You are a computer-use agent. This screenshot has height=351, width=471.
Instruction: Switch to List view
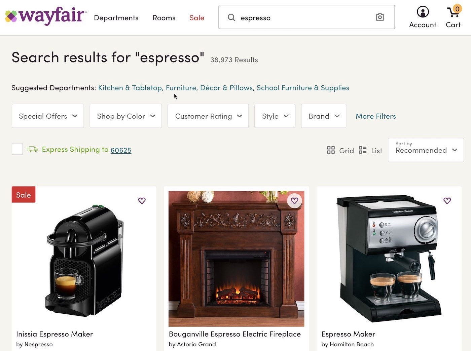point(370,150)
